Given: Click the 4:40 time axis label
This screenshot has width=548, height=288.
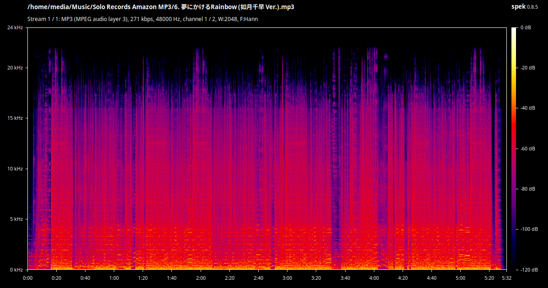Looking at the screenshot, I should (x=431, y=278).
